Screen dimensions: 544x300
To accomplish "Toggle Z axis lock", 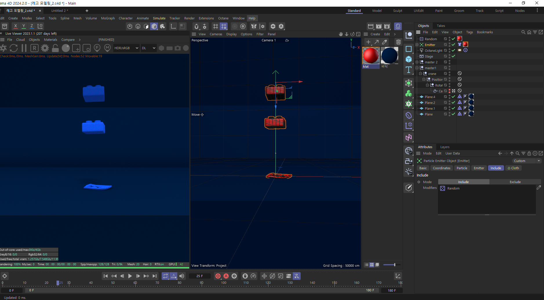I will [32, 26].
